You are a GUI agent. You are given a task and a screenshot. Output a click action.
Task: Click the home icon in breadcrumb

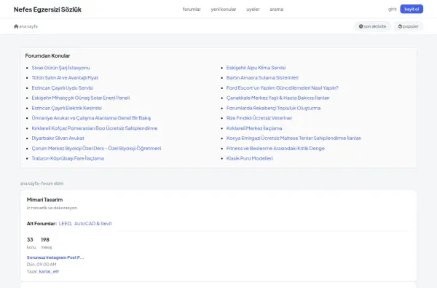[16, 26]
